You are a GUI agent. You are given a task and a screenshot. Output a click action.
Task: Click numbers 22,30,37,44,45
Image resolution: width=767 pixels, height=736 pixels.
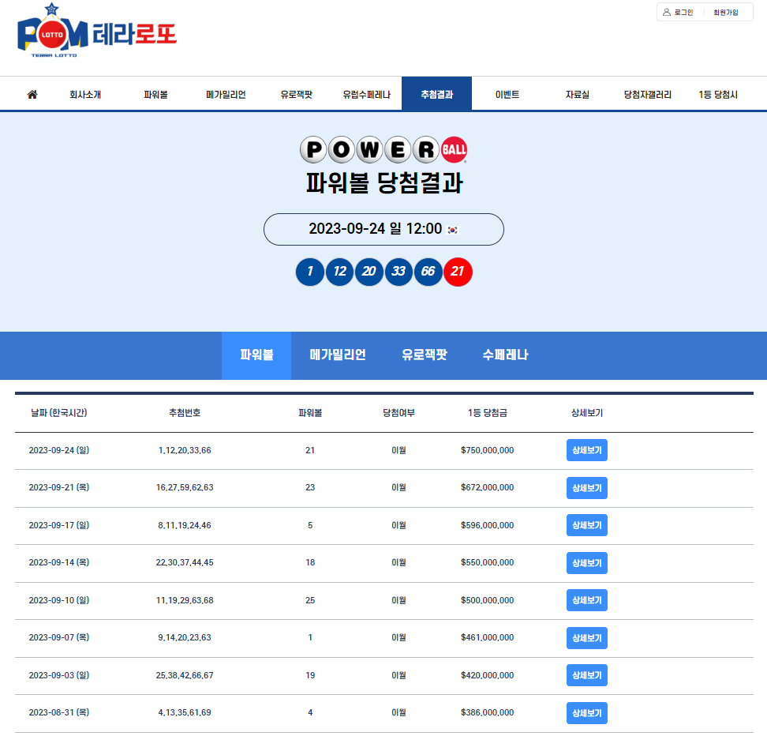185,562
